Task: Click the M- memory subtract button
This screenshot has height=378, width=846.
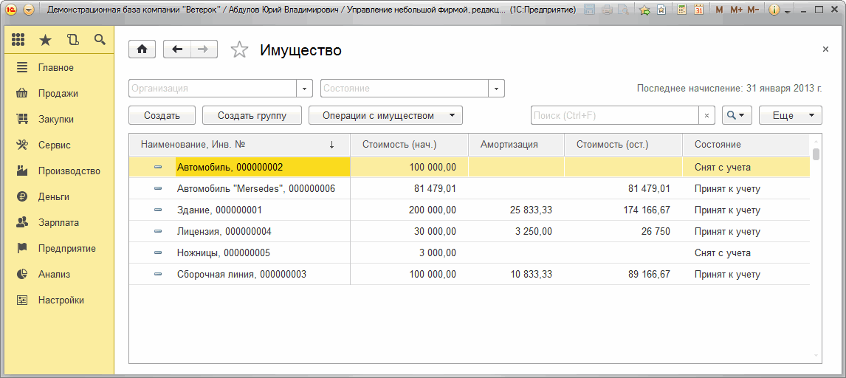Action: point(753,10)
